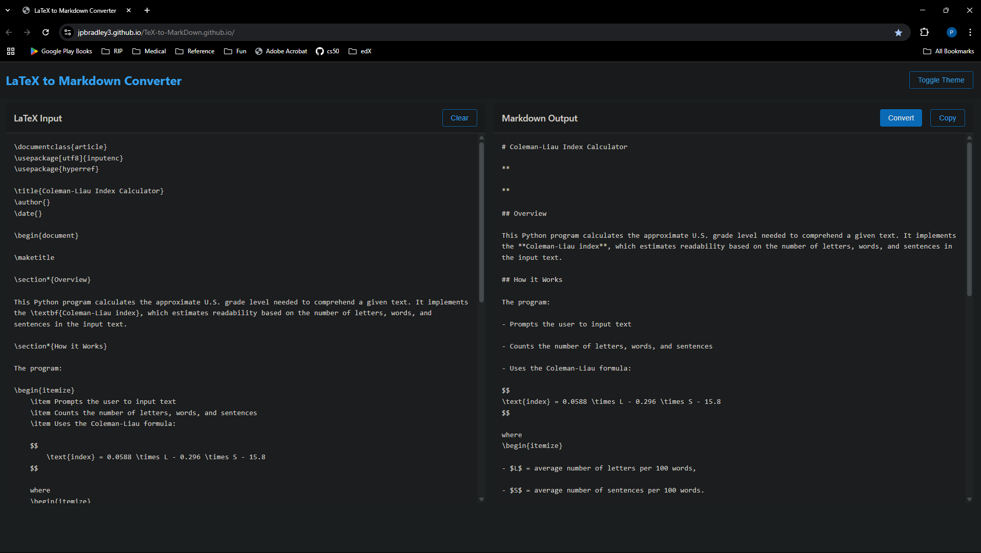Click the bookmark star icon
981x553 pixels.
[x=898, y=32]
